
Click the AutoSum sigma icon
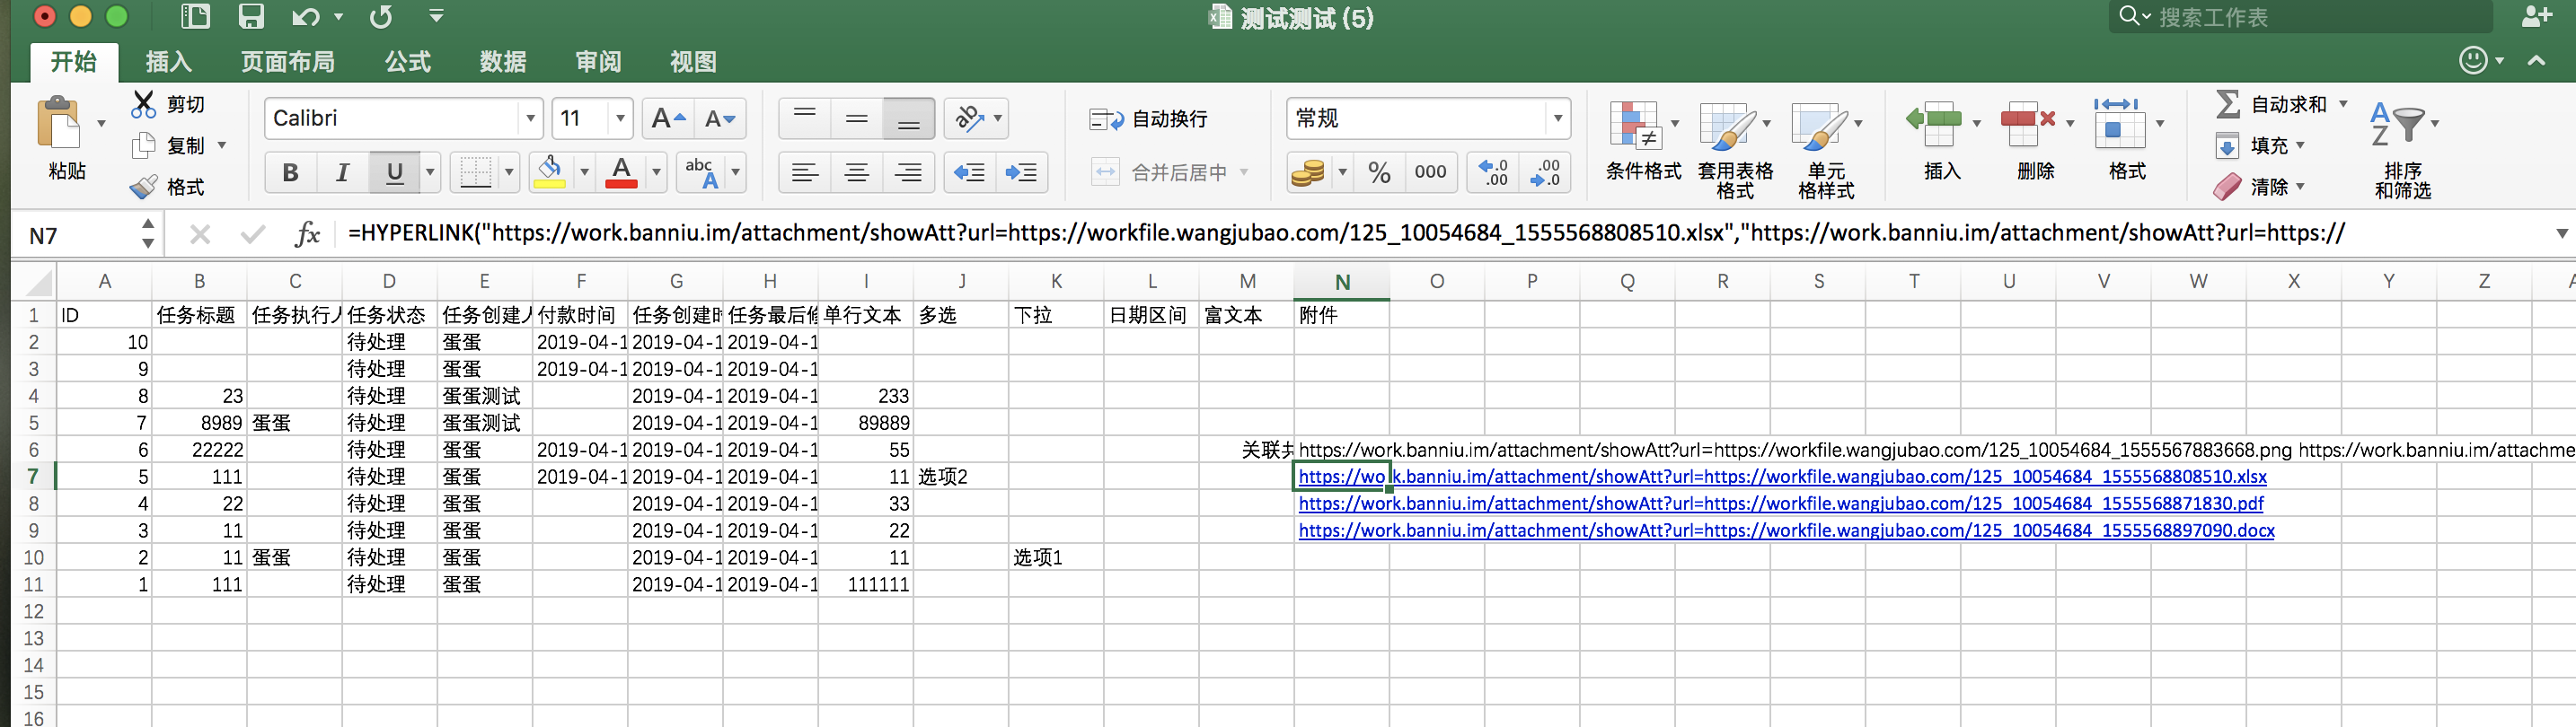point(2228,104)
